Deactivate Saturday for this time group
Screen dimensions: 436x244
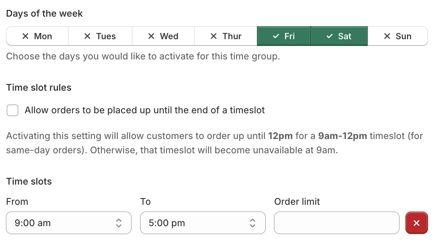pyautogui.click(x=340, y=36)
